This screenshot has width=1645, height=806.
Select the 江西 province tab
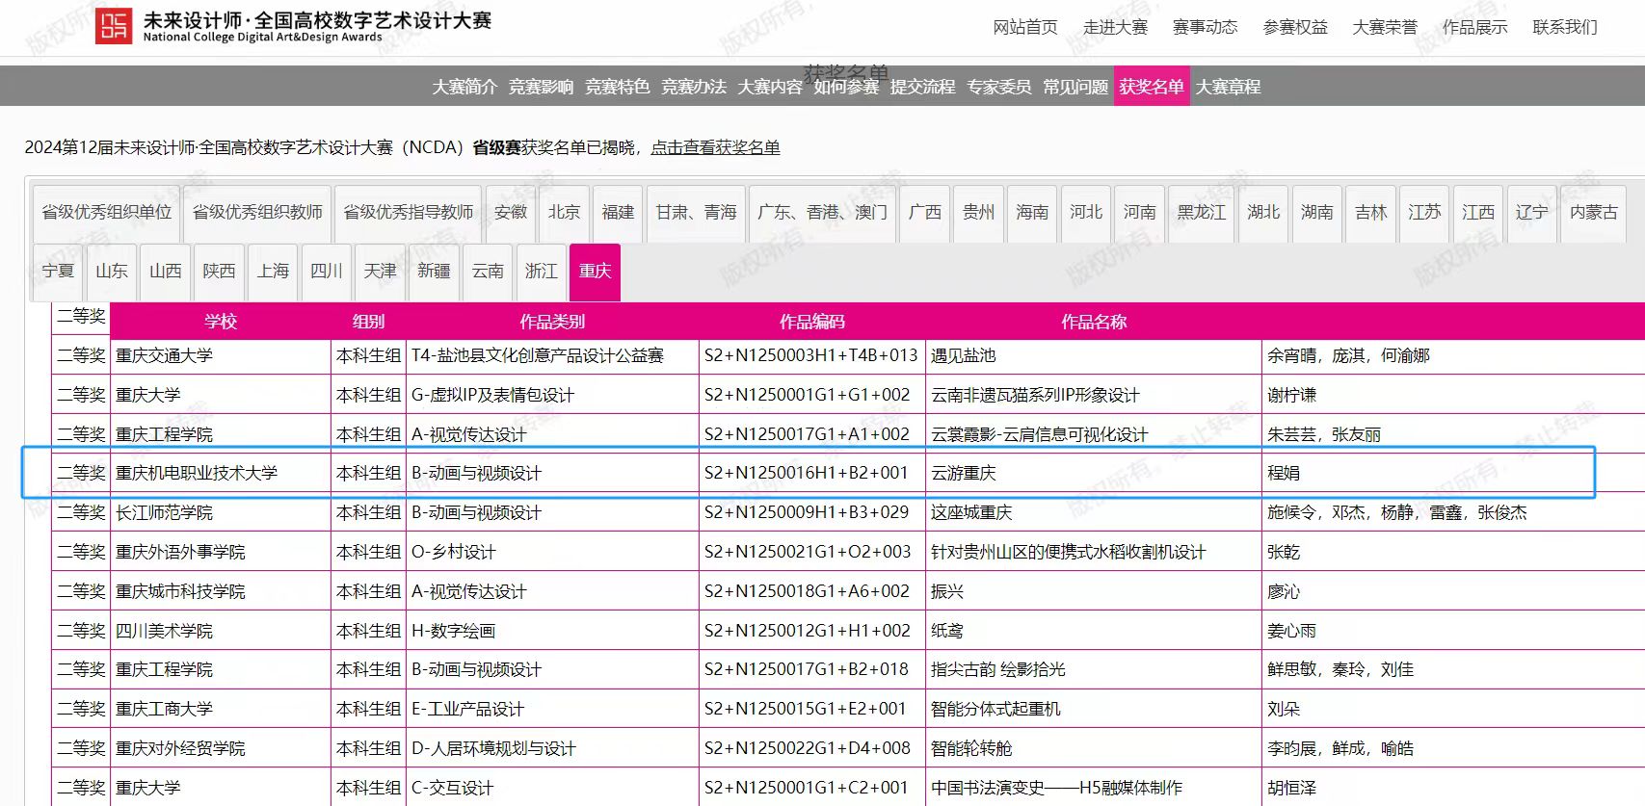(x=1478, y=212)
